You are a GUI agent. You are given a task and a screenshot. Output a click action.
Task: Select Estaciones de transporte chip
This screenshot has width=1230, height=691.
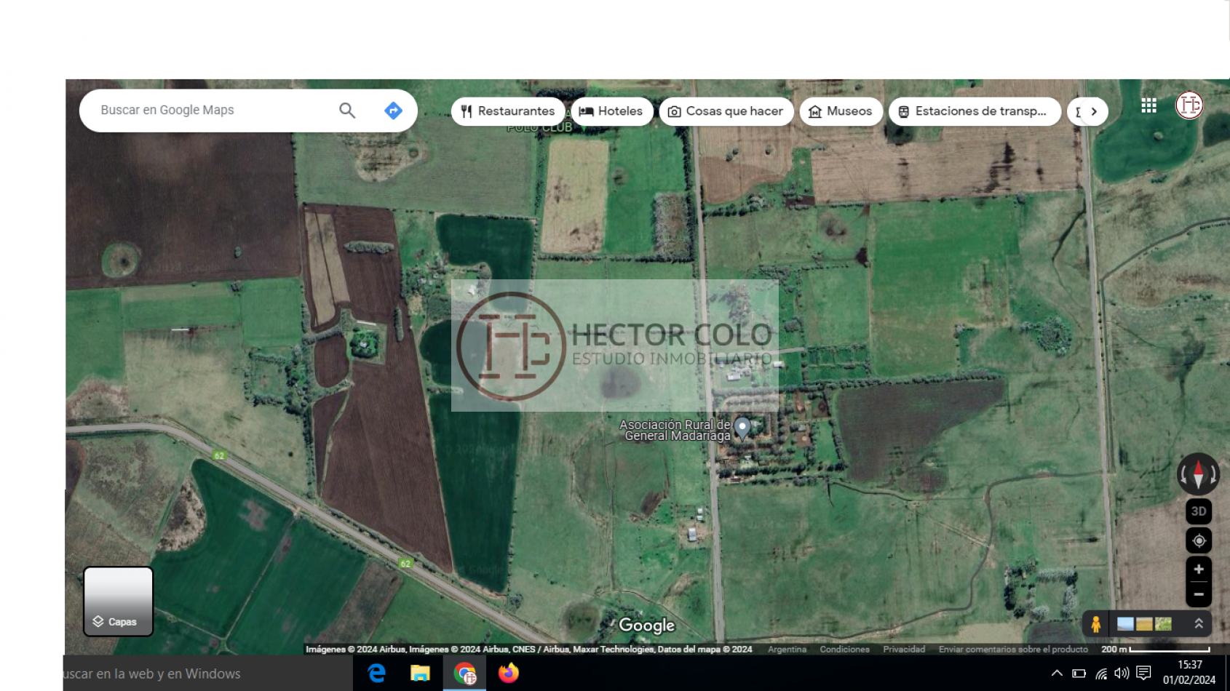coord(975,111)
